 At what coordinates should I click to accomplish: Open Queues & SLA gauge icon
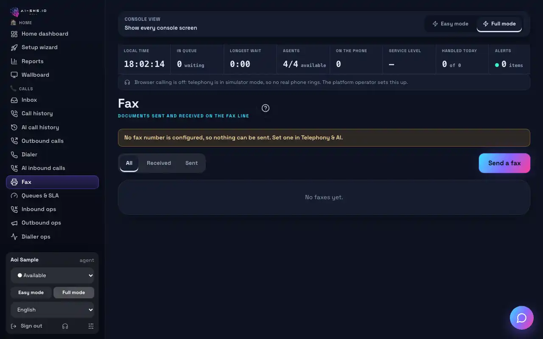14,195
